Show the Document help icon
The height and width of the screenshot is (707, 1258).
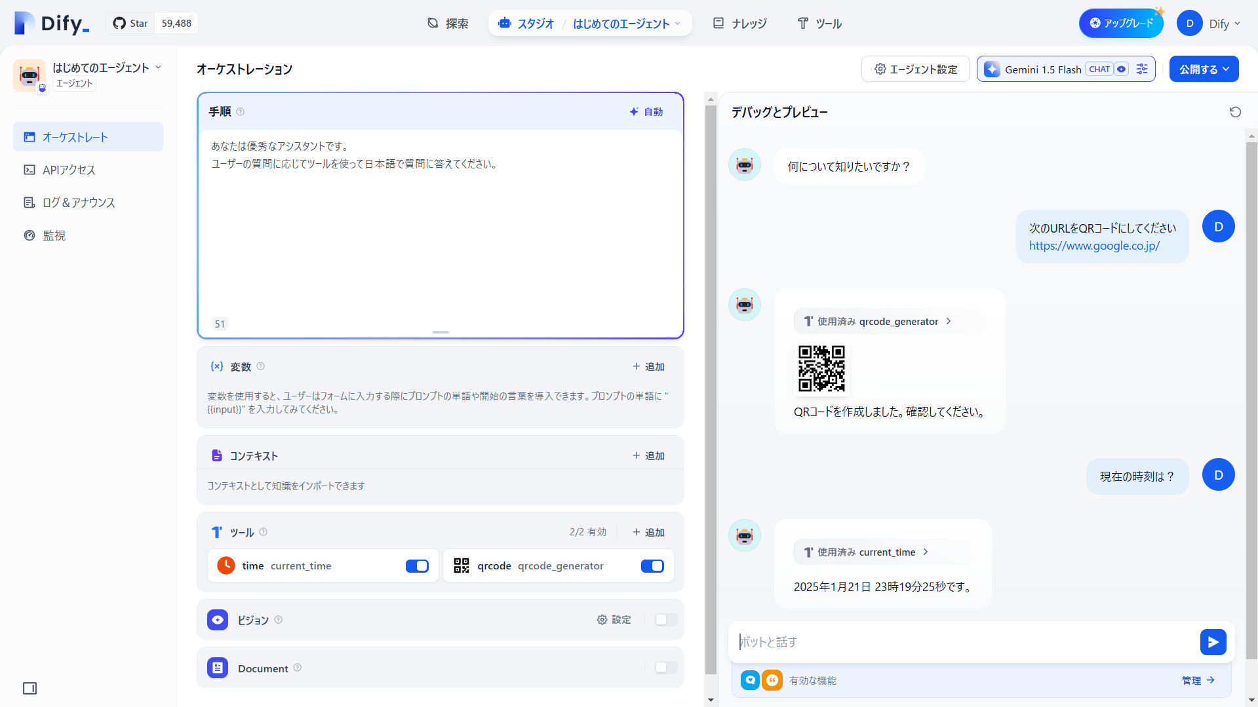298,668
